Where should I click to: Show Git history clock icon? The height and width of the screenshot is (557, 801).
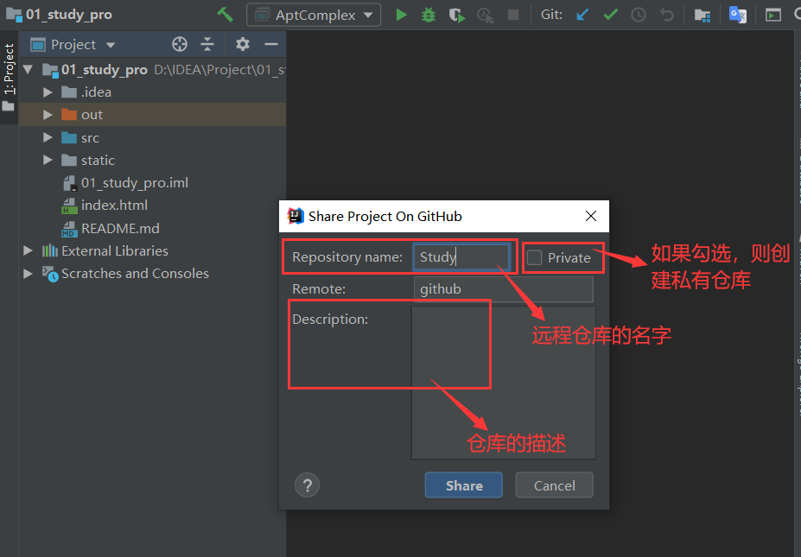(x=639, y=15)
